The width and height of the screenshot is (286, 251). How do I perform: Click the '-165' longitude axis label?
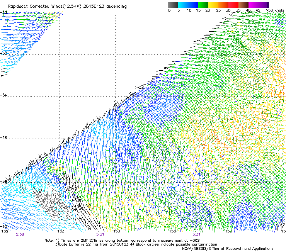coord(4,231)
